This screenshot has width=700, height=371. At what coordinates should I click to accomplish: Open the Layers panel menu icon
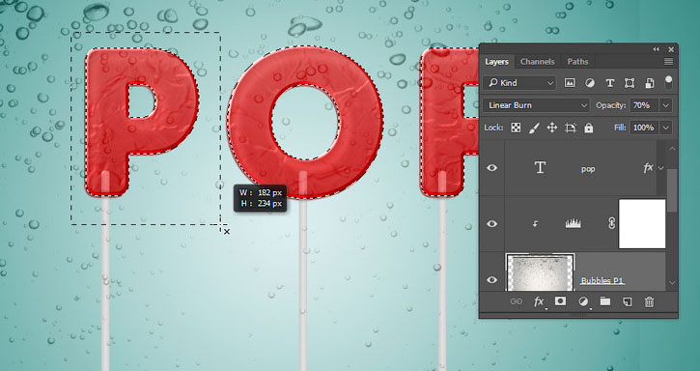tap(668, 62)
